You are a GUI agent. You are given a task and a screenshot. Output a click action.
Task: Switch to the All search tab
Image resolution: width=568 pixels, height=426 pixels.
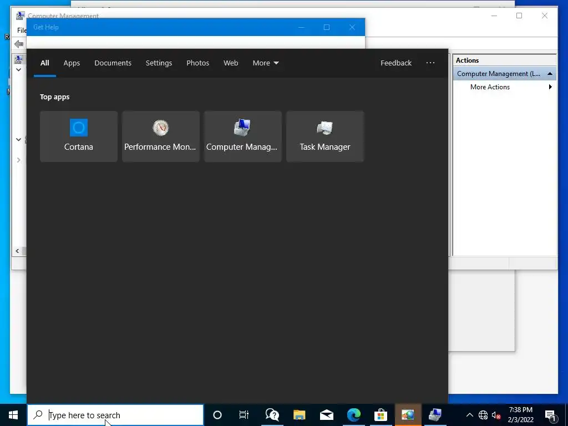coord(44,63)
